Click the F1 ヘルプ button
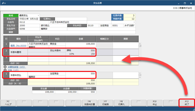The height and width of the screenshot is (111, 195). point(8,103)
